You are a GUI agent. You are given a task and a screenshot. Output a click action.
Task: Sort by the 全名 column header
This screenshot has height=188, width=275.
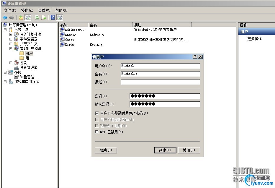click(110, 25)
